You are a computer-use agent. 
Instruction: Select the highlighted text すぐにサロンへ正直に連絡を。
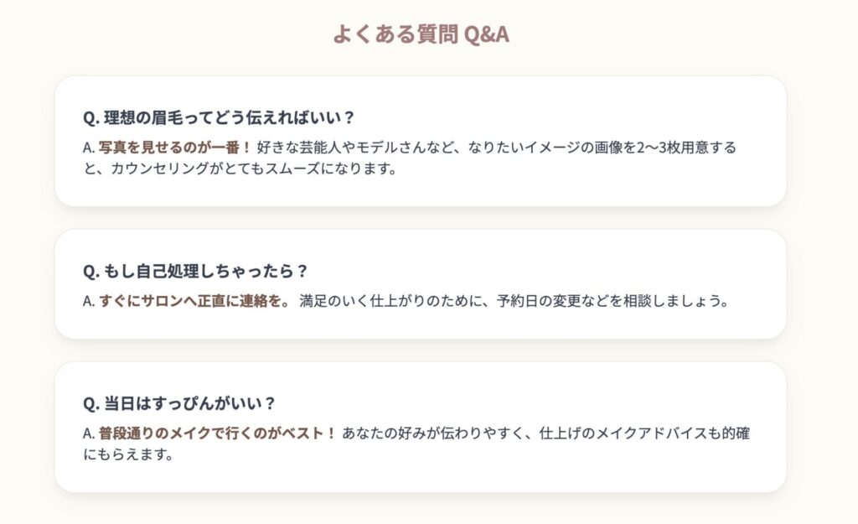tap(194, 301)
